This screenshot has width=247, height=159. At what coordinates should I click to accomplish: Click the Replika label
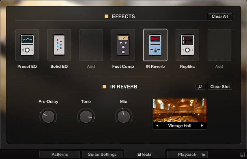(187, 67)
